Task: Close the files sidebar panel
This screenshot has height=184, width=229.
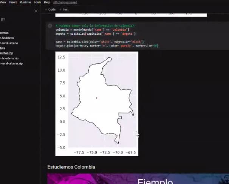Action: (36, 11)
